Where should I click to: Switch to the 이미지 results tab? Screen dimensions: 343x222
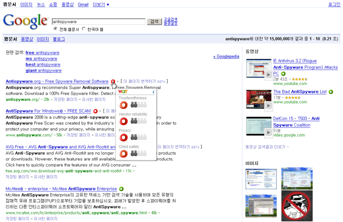pyautogui.click(x=43, y=39)
